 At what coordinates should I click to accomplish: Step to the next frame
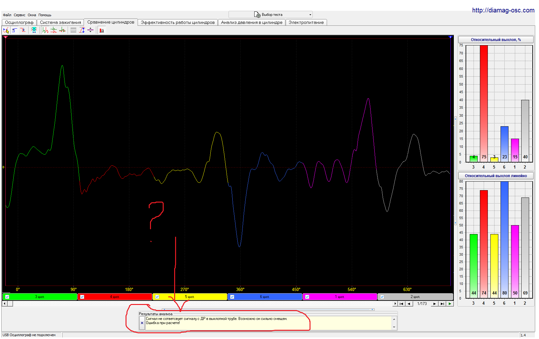tap(434, 304)
